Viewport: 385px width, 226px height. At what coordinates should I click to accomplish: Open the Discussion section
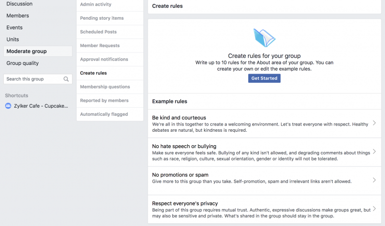click(x=19, y=4)
